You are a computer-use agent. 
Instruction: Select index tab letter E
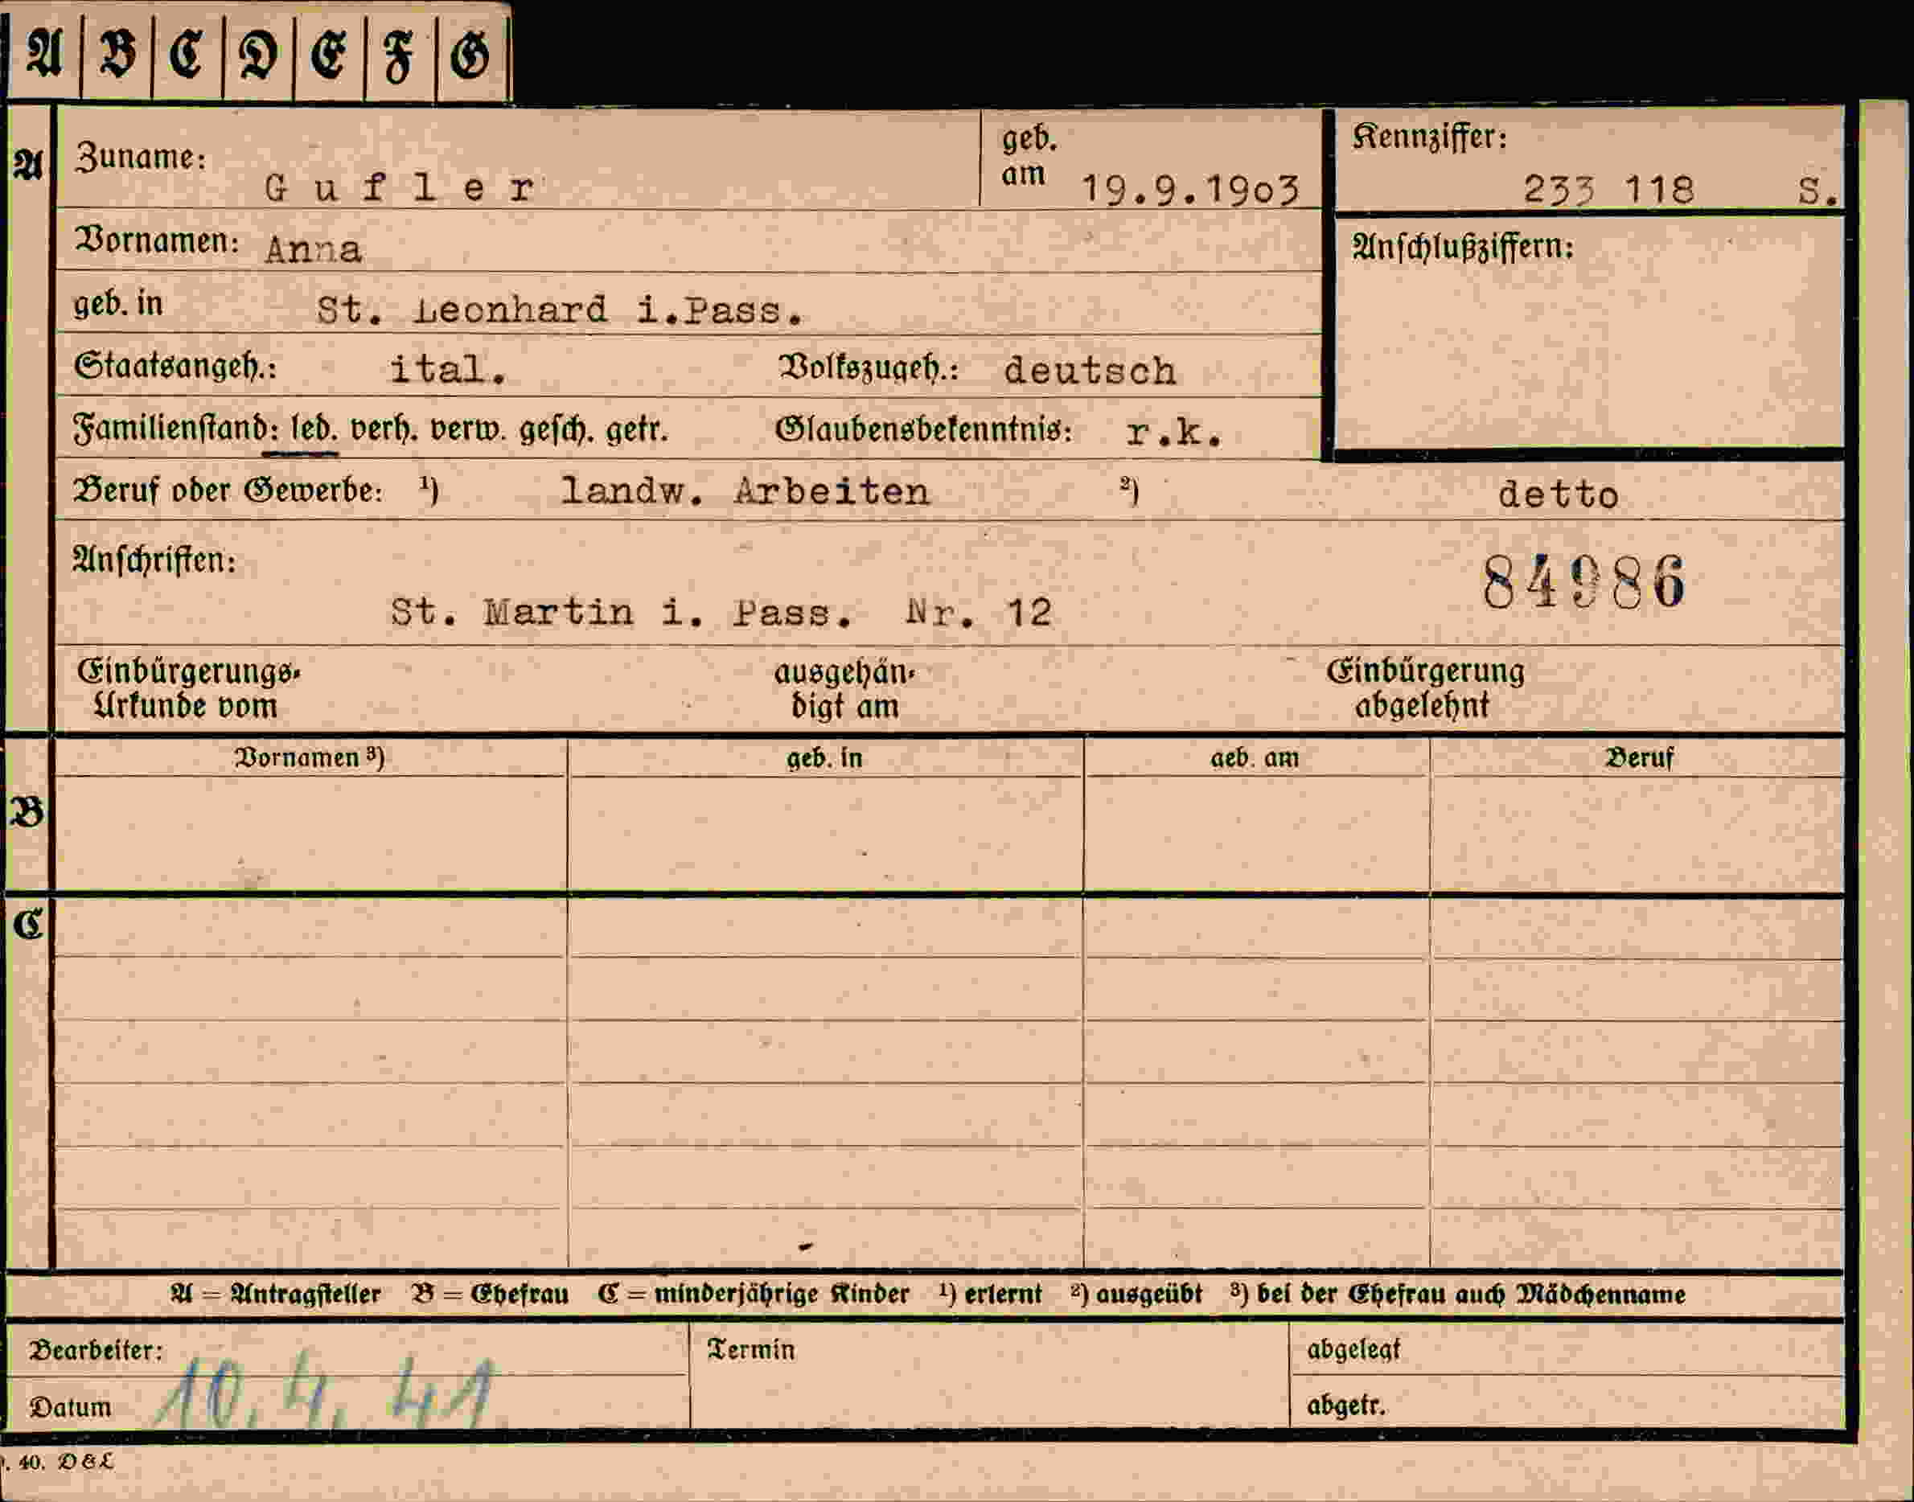coord(330,55)
